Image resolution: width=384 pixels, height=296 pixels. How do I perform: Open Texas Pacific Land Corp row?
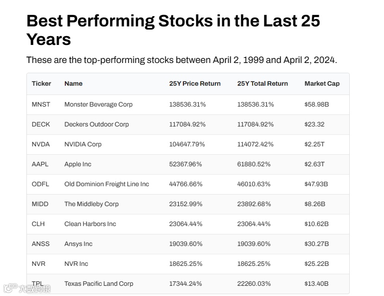click(x=99, y=284)
